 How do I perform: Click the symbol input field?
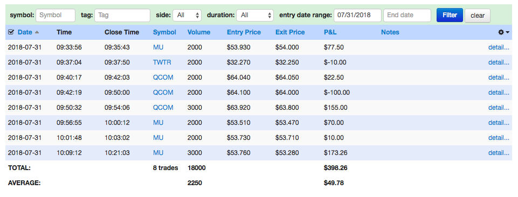click(56, 15)
